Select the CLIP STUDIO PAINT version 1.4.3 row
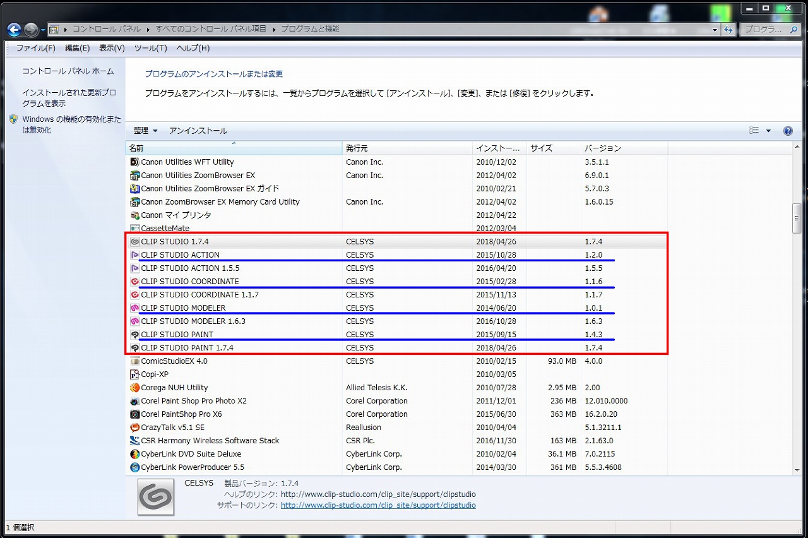This screenshot has width=808, height=538. click(x=396, y=335)
